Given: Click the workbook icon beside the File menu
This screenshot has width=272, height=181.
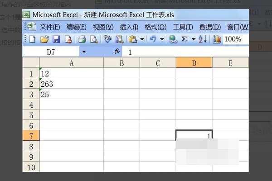Looking at the screenshot, I should (32, 27).
